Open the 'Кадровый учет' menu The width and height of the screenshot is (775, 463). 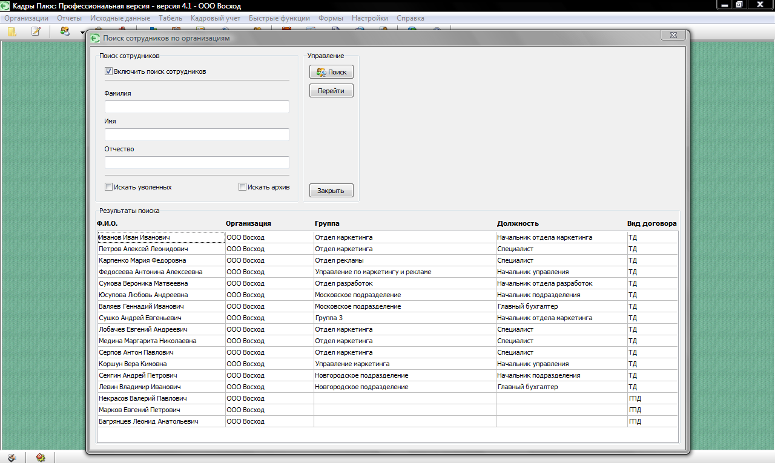coord(215,18)
